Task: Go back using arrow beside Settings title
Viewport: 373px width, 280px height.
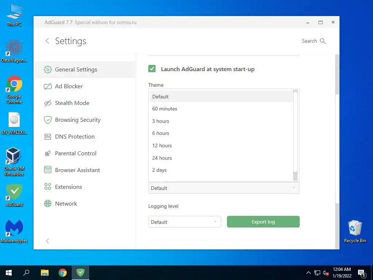Action: pos(47,41)
